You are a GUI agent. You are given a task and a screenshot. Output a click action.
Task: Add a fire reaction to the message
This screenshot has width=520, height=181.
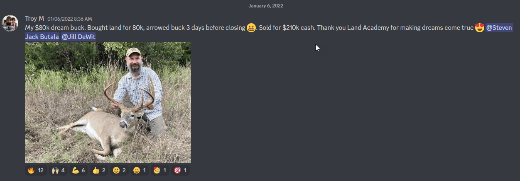(x=36, y=170)
